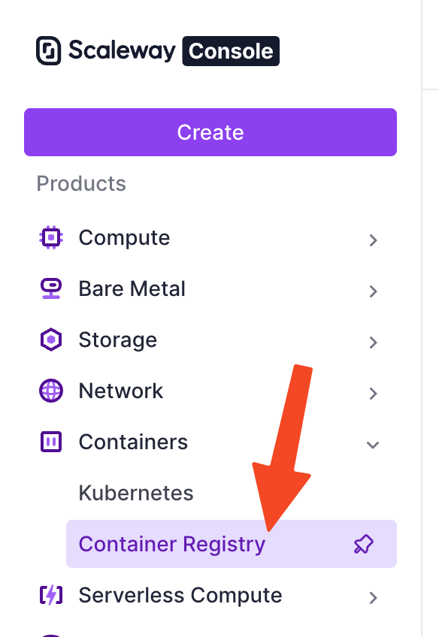Viewport: 439px width, 637px height.
Task: Click the Create button
Action: pyautogui.click(x=210, y=132)
